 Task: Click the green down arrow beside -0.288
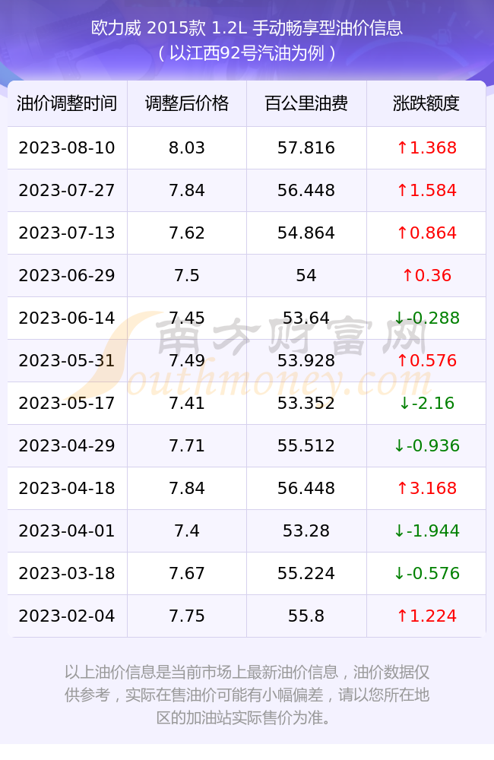pyautogui.click(x=400, y=318)
